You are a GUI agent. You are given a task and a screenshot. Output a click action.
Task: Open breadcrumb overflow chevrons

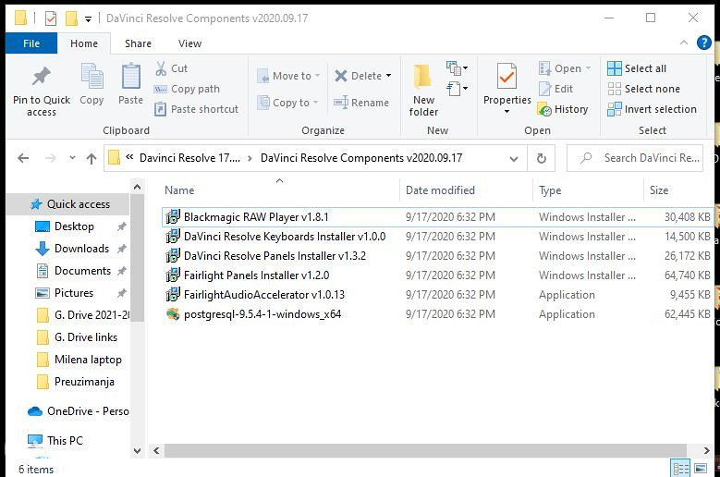click(x=129, y=157)
